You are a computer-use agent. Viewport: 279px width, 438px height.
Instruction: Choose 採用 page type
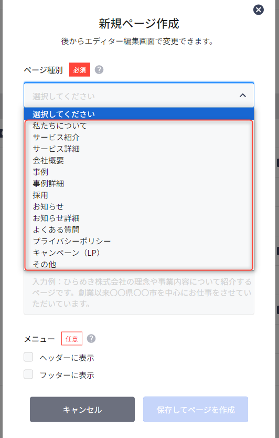click(x=139, y=195)
